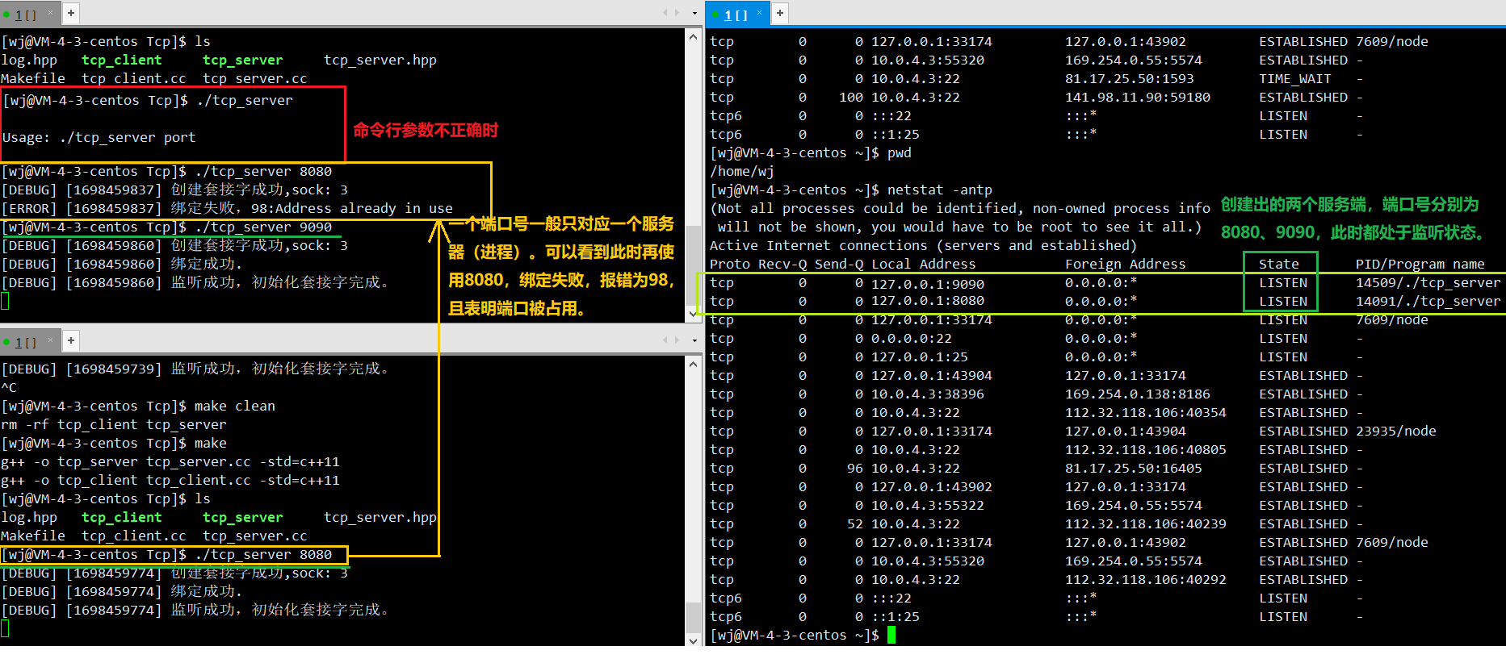Click the '/home/wj' output line
This screenshot has width=1506, height=663.
pyautogui.click(x=741, y=172)
